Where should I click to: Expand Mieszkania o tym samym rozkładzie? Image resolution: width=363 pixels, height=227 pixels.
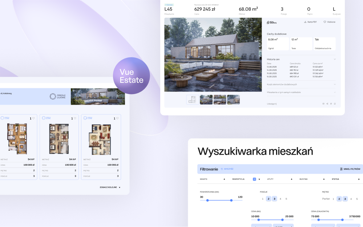301,92
